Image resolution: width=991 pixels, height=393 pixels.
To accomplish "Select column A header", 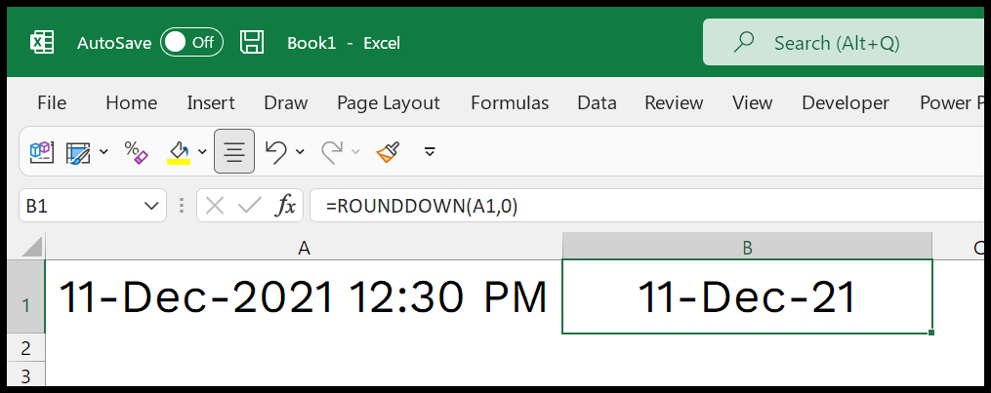I will tap(304, 247).
